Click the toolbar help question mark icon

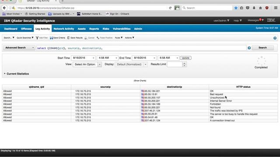point(275,38)
